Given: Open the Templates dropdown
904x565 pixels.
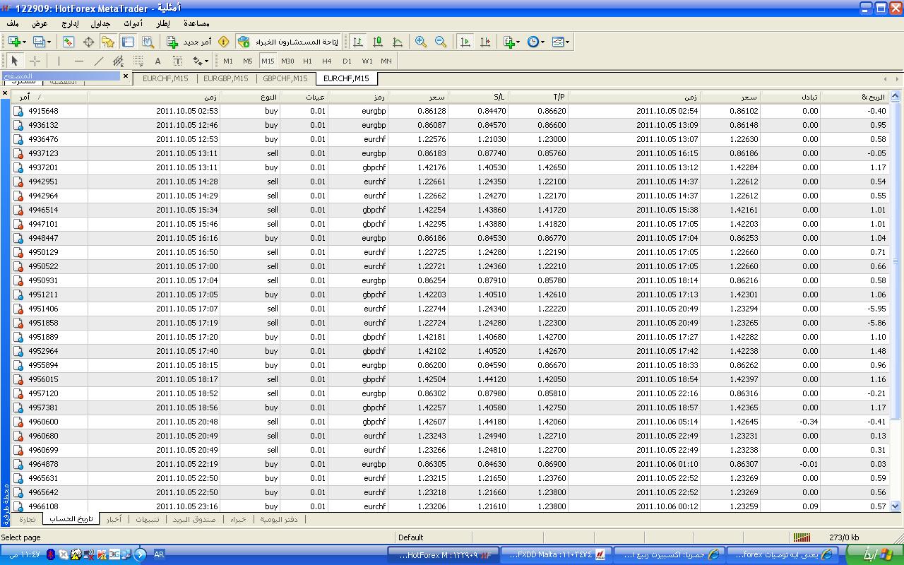Looking at the screenshot, I should click(561, 42).
